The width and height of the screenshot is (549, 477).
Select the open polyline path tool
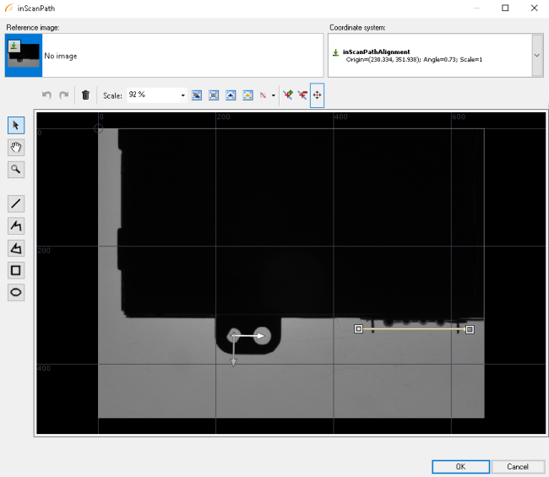(16, 225)
